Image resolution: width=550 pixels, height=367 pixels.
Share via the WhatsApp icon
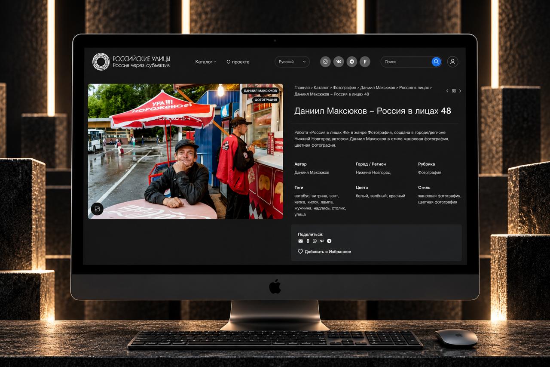(x=315, y=241)
